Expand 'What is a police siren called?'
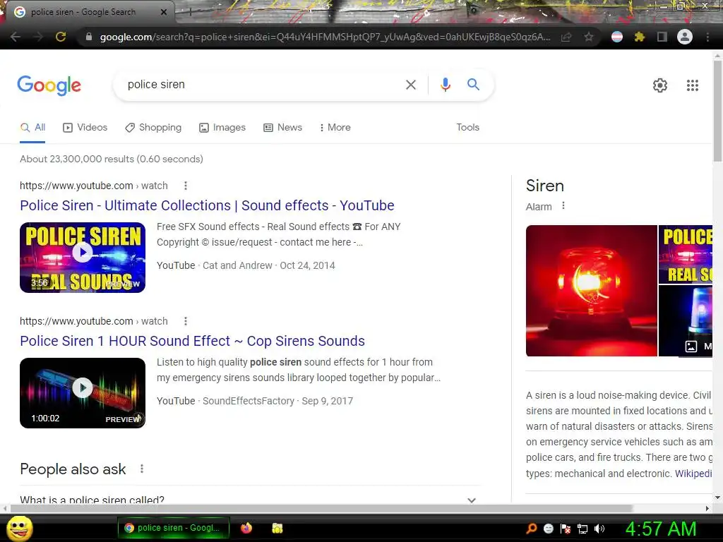Viewport: 723px width, 542px height. [250, 500]
